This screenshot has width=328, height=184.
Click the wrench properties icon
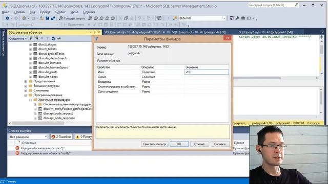(237, 18)
